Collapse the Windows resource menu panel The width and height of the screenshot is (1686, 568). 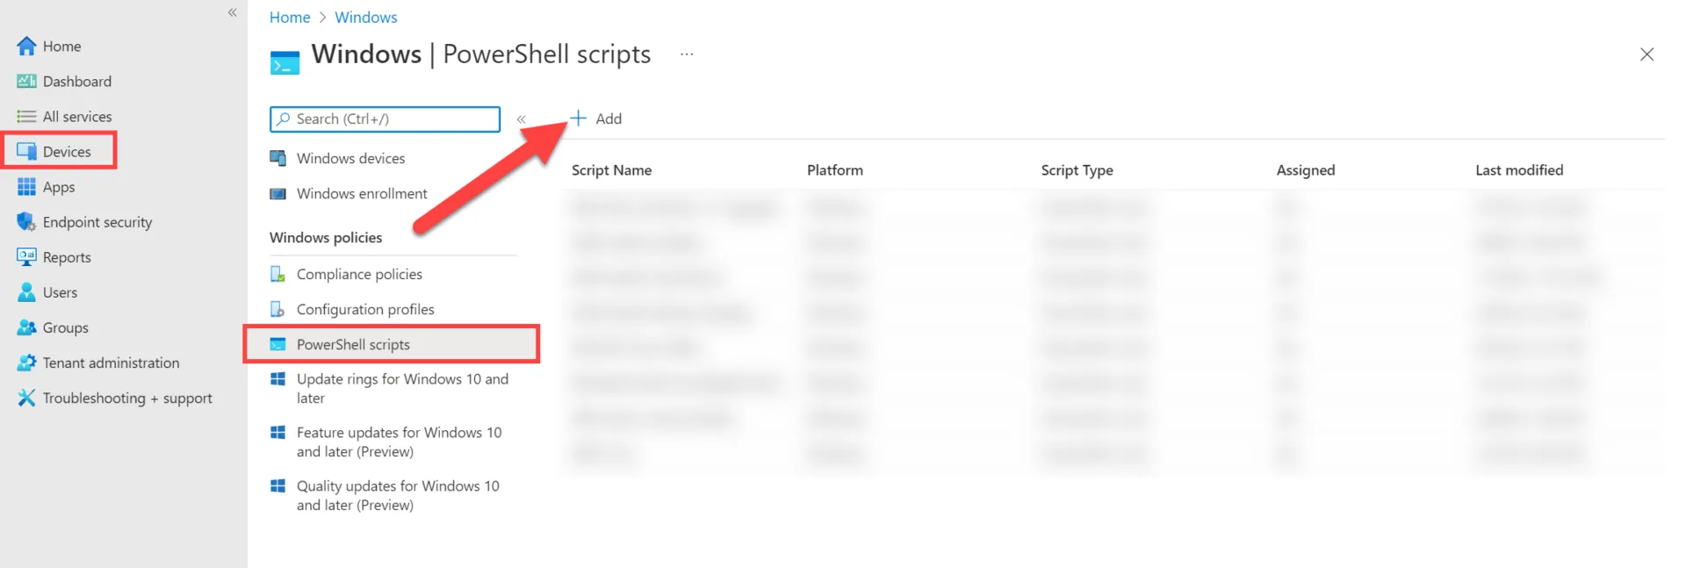tap(521, 119)
